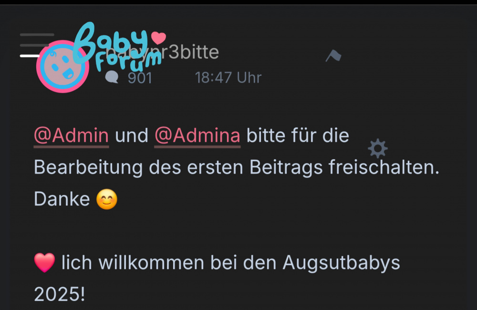Click the pink heart in the forum logo
477x310 pixels.
coord(158,37)
